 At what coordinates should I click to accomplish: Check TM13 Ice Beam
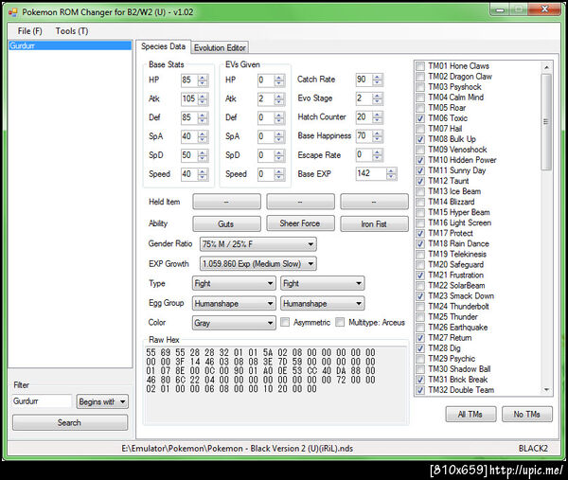tap(420, 191)
